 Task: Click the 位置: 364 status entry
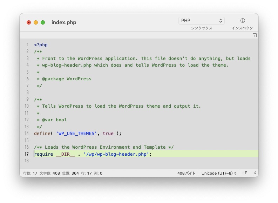coord(70,173)
